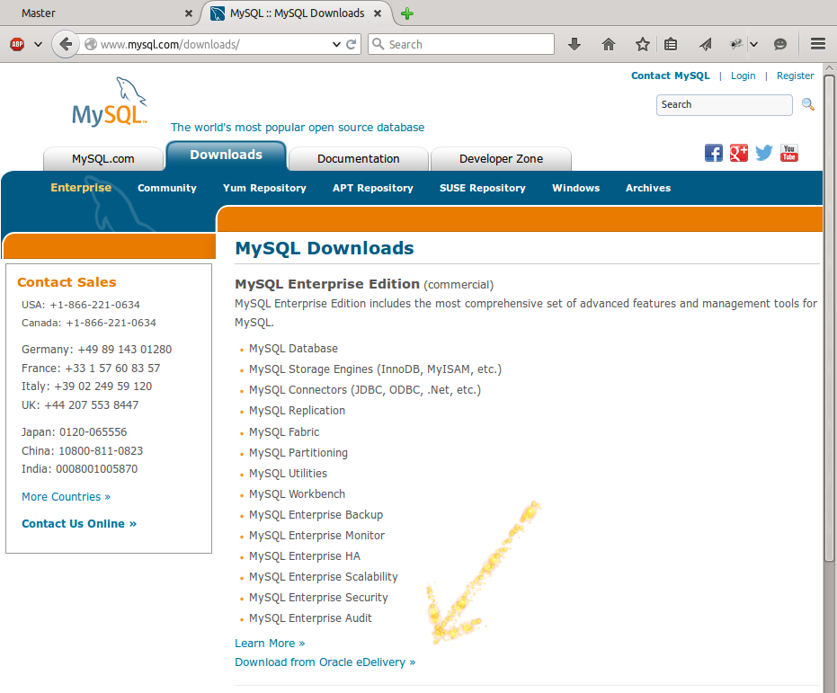837x693 pixels.
Task: Show bookmarks list icon
Action: click(x=671, y=44)
